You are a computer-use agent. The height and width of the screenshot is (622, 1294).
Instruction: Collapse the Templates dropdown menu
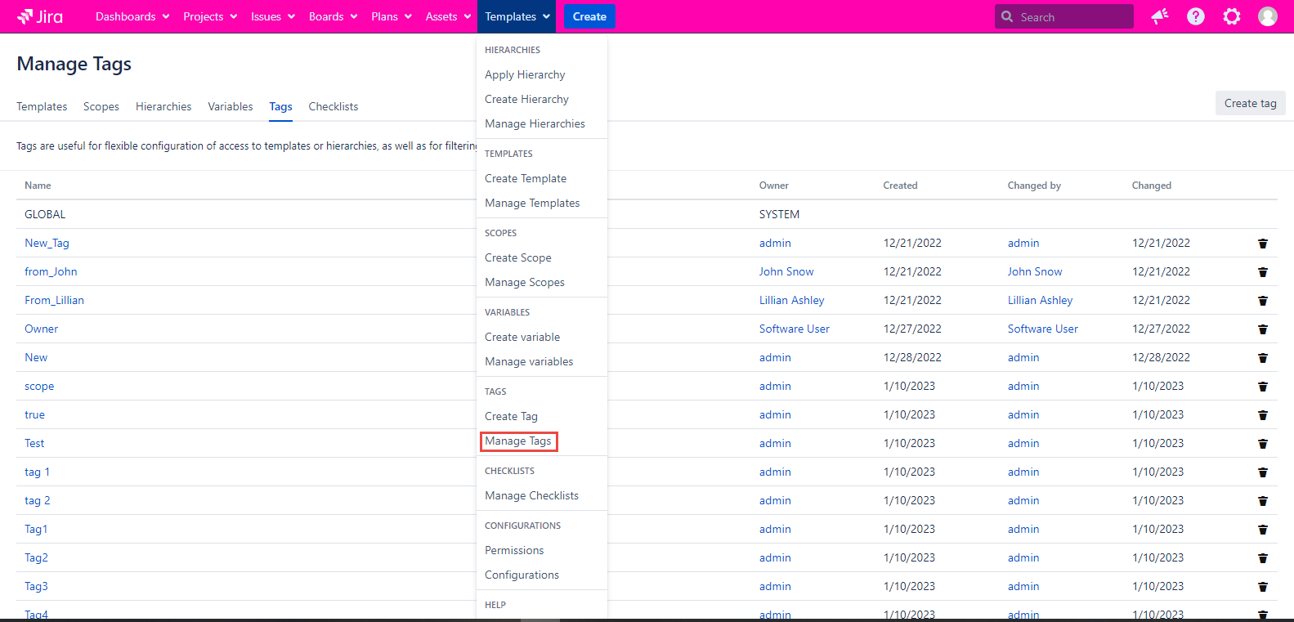[x=517, y=16]
